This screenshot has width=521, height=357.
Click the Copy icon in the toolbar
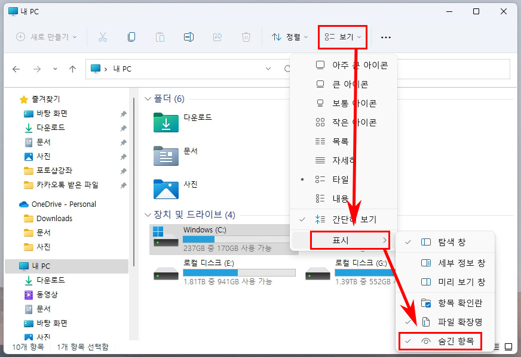(131, 37)
